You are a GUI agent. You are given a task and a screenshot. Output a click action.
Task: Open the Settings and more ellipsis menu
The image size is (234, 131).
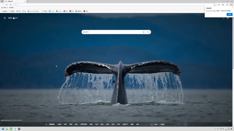tap(231, 5)
